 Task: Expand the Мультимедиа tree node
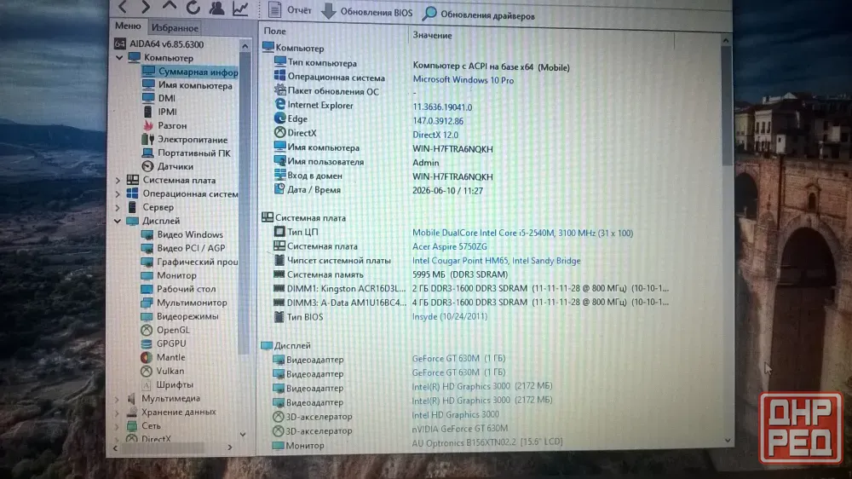[x=117, y=399]
